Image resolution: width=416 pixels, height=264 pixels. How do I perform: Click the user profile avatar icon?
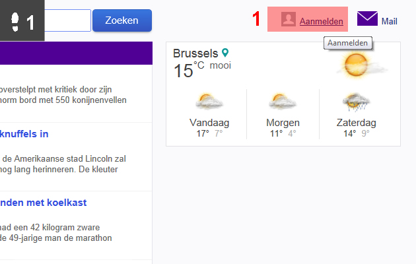pyautogui.click(x=289, y=19)
